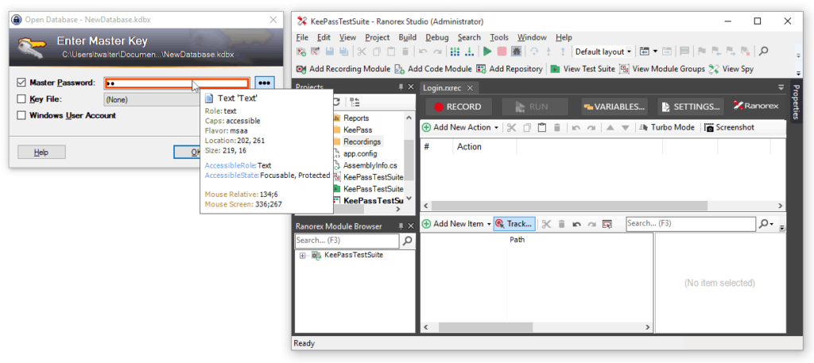Click the trash delete icon in action toolbar

pos(557,128)
